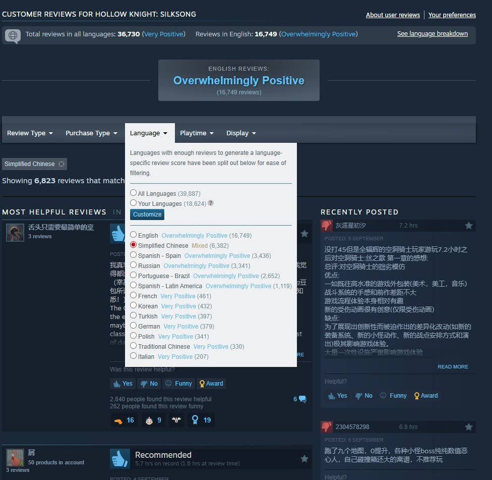The image size is (492, 480).
Task: Open the Purchase Type dropdown
Action: pyautogui.click(x=91, y=133)
